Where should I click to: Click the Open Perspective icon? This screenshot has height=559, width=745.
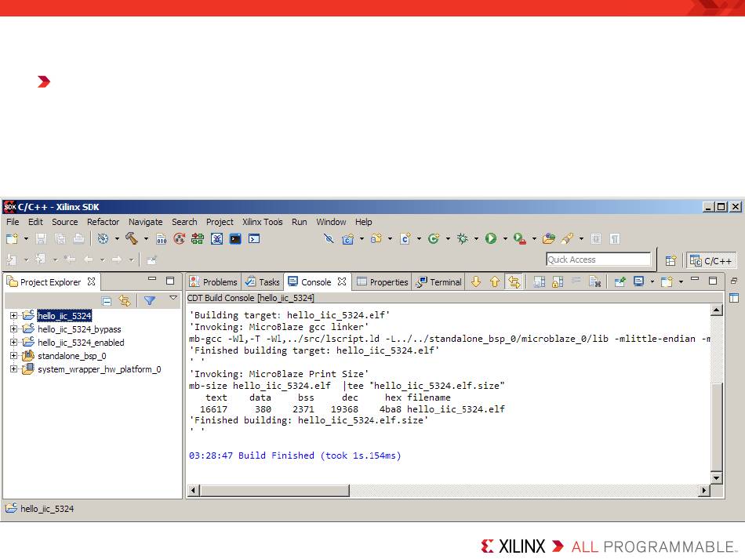click(x=670, y=260)
